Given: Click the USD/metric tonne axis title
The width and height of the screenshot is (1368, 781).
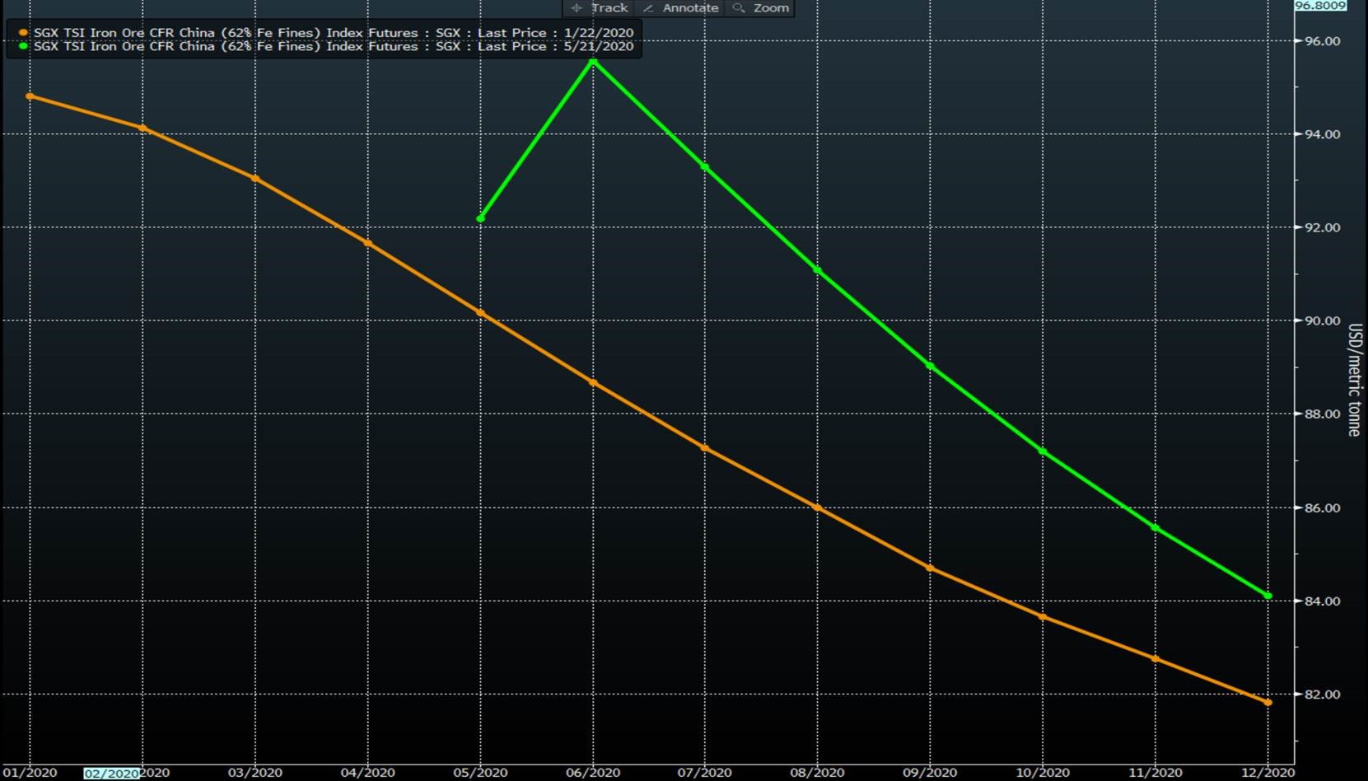Looking at the screenshot, I should [1353, 380].
